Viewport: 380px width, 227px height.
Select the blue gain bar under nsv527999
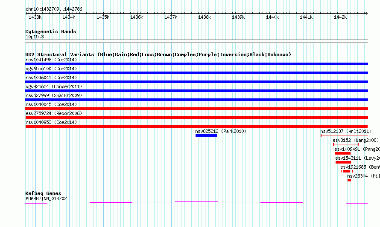coord(196,100)
